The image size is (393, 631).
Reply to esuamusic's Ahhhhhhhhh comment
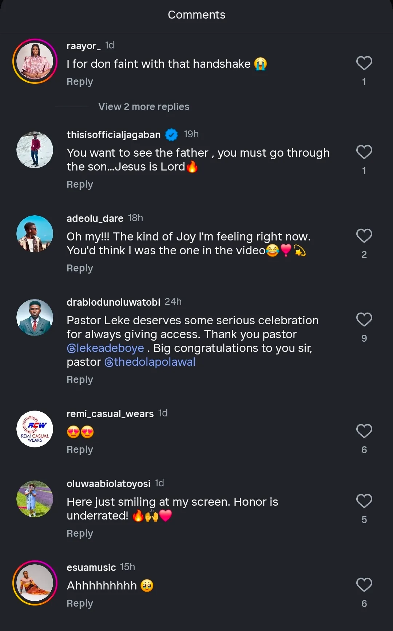(80, 603)
